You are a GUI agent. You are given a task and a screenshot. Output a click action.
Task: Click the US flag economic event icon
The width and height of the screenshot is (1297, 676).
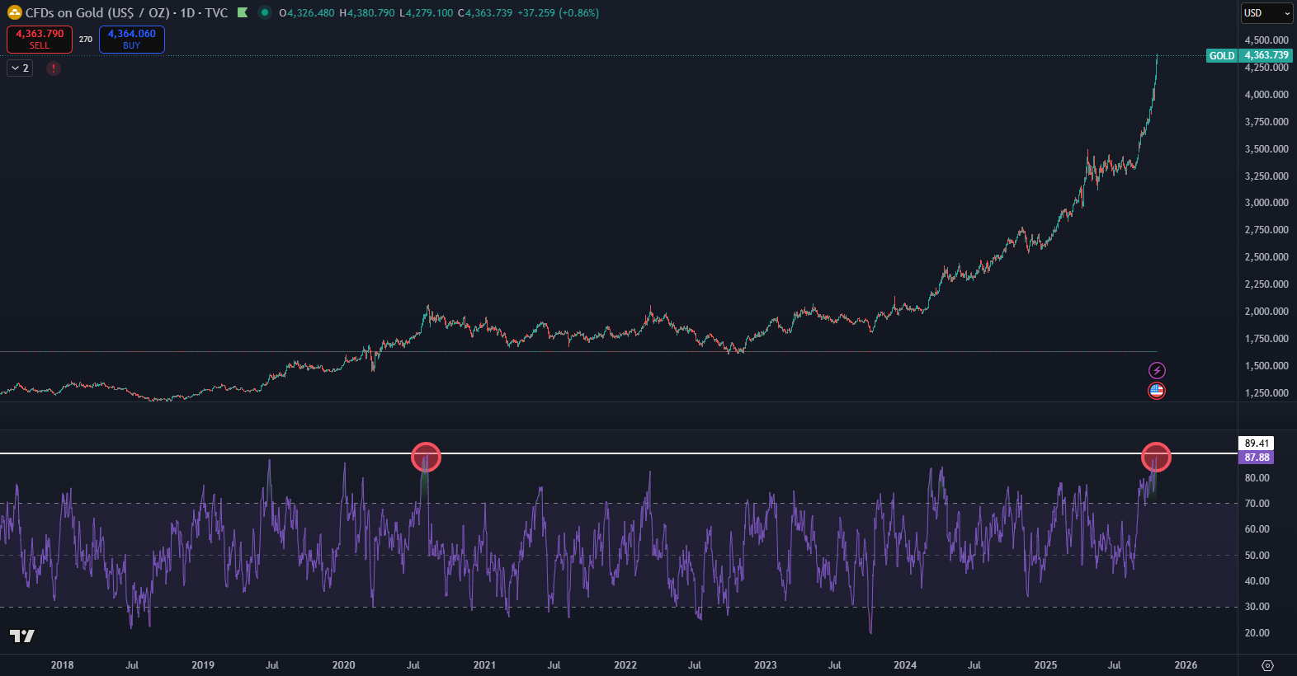coord(1157,391)
